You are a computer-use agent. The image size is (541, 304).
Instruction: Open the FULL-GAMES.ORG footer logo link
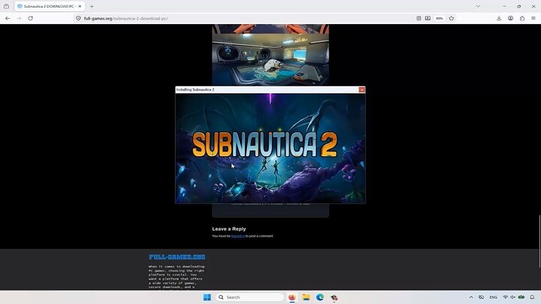177,257
